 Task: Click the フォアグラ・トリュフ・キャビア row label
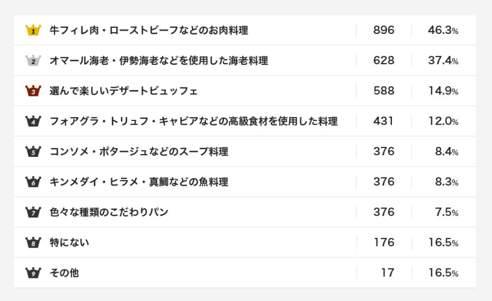[193, 121]
